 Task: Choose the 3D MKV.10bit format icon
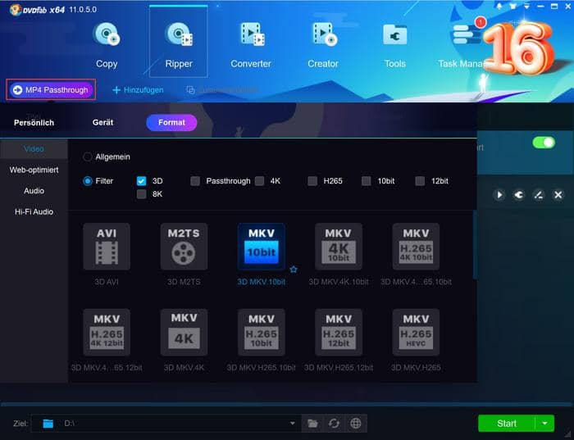click(x=262, y=246)
